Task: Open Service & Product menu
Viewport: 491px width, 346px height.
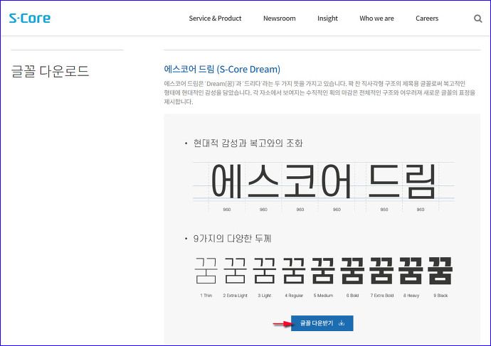Action: (x=215, y=18)
